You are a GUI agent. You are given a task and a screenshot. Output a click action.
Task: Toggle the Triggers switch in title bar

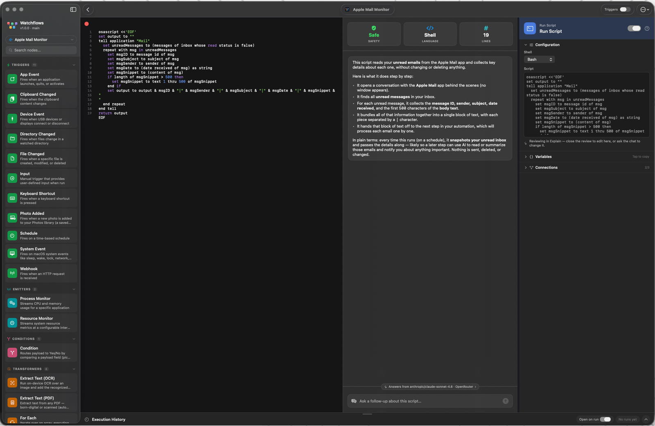click(x=625, y=9)
